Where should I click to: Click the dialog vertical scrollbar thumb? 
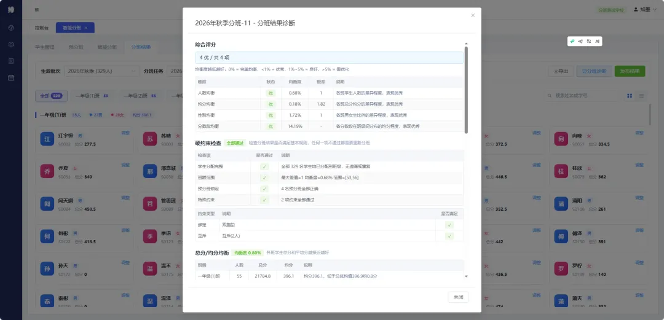[x=466, y=90]
